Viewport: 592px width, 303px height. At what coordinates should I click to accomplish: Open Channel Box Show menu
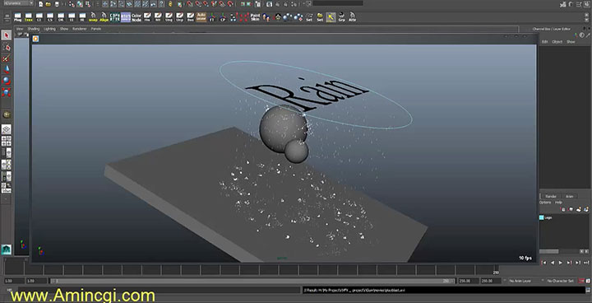point(571,42)
